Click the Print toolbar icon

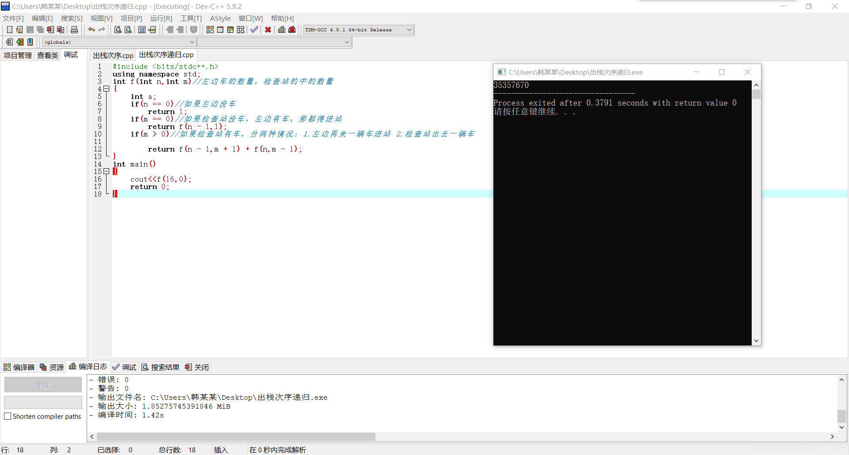[74, 30]
